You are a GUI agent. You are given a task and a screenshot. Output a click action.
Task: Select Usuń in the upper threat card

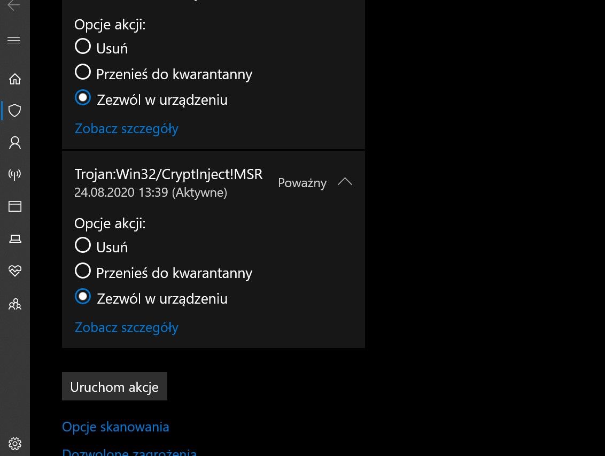point(83,47)
